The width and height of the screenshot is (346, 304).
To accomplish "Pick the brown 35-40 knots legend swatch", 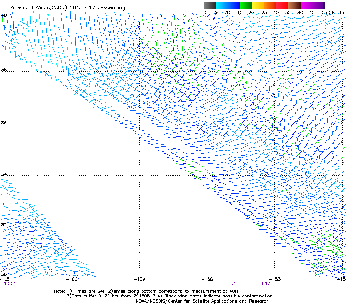I will (x=295, y=6).
